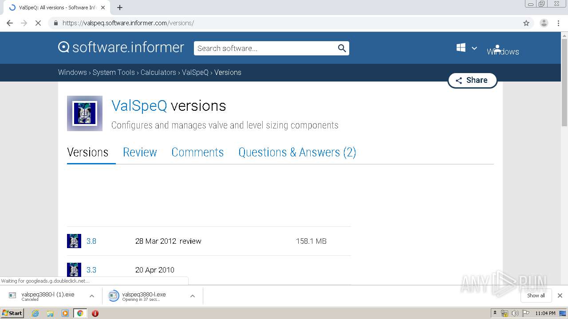This screenshot has height=319, width=568.
Task: Click the version 3.8 row icon
Action: pyautogui.click(x=74, y=241)
